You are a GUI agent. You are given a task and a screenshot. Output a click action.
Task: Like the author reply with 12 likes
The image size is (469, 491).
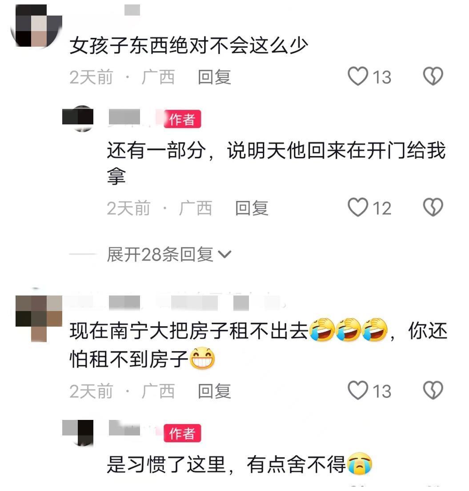click(357, 208)
